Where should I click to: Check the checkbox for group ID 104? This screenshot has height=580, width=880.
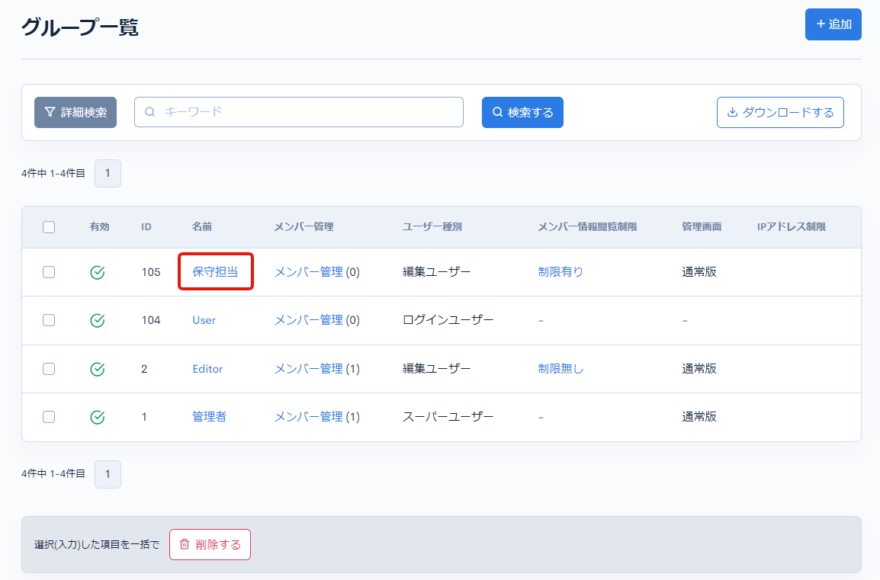(x=49, y=320)
